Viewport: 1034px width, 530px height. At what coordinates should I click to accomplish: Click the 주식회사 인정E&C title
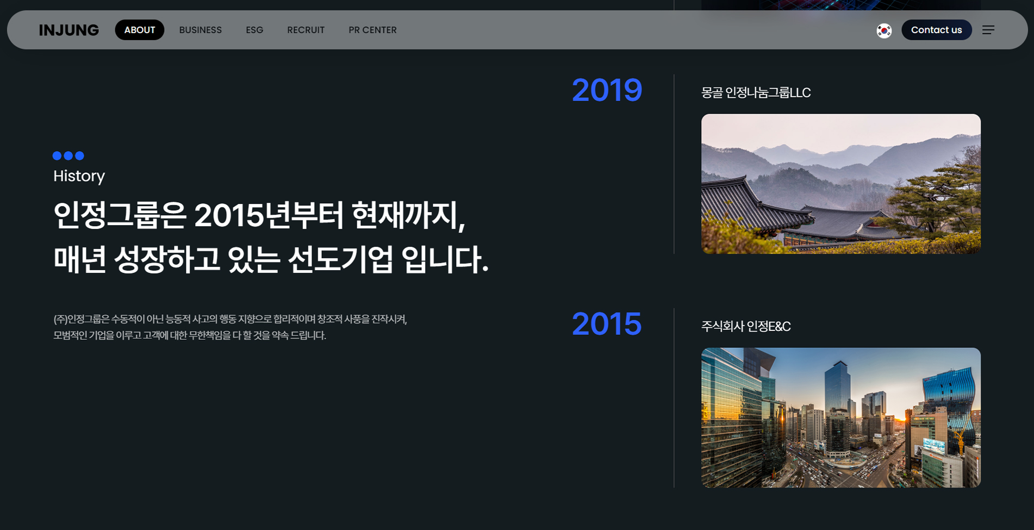point(746,327)
